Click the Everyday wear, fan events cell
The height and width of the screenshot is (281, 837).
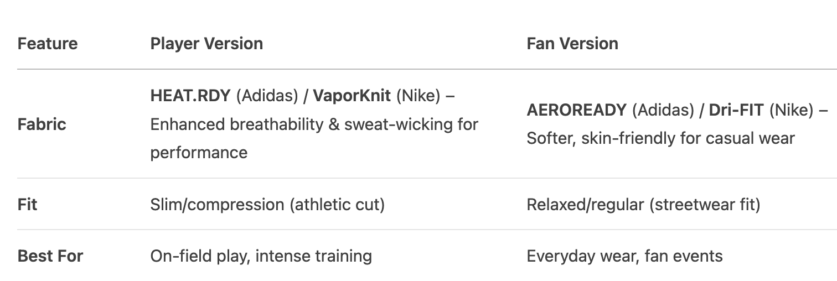pyautogui.click(x=624, y=256)
